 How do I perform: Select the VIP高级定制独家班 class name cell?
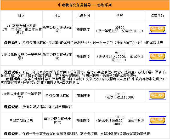tap(21, 29)
